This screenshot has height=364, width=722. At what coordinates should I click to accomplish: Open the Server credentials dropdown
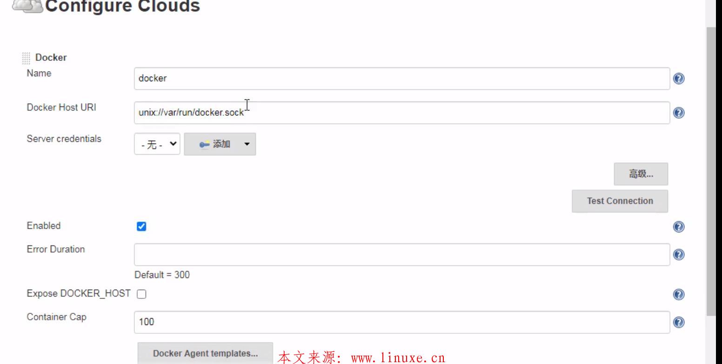pyautogui.click(x=157, y=144)
